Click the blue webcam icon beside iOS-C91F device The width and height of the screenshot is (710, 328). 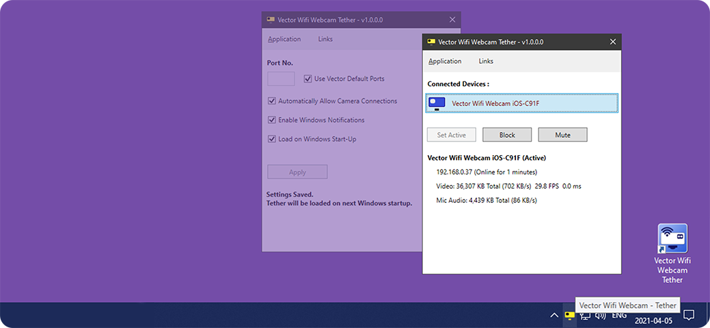[x=437, y=103]
